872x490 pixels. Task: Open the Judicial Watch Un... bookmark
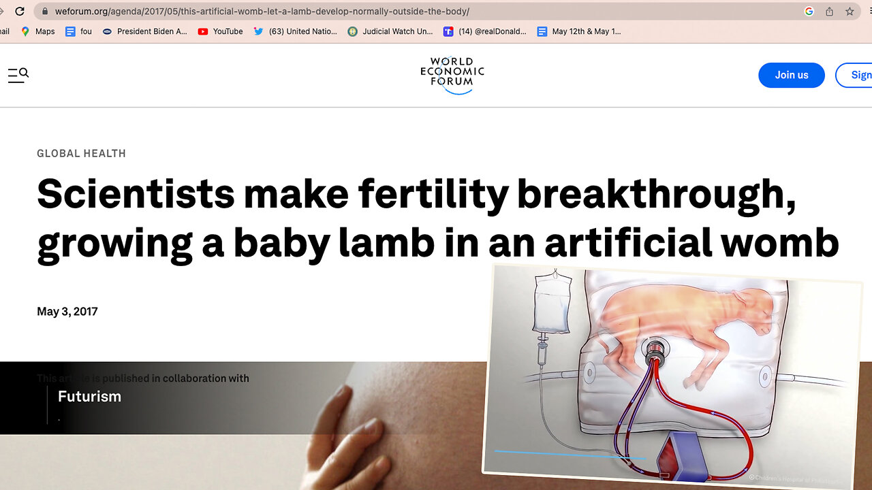[x=390, y=31]
